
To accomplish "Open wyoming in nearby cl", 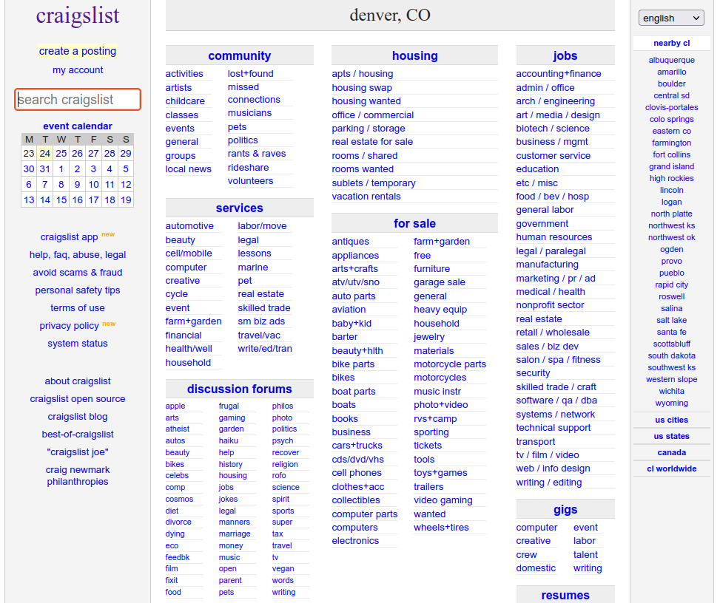I will pyautogui.click(x=671, y=403).
